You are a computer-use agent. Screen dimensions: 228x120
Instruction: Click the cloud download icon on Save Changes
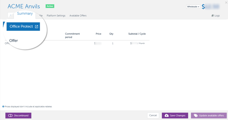167,115
